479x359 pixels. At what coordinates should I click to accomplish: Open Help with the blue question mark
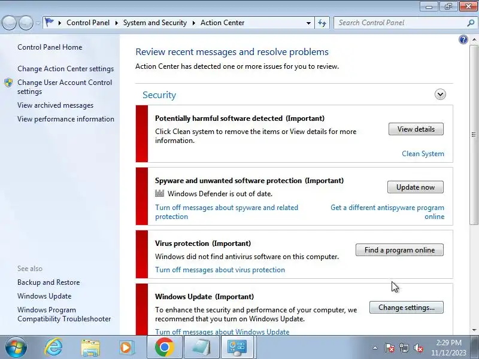click(463, 39)
